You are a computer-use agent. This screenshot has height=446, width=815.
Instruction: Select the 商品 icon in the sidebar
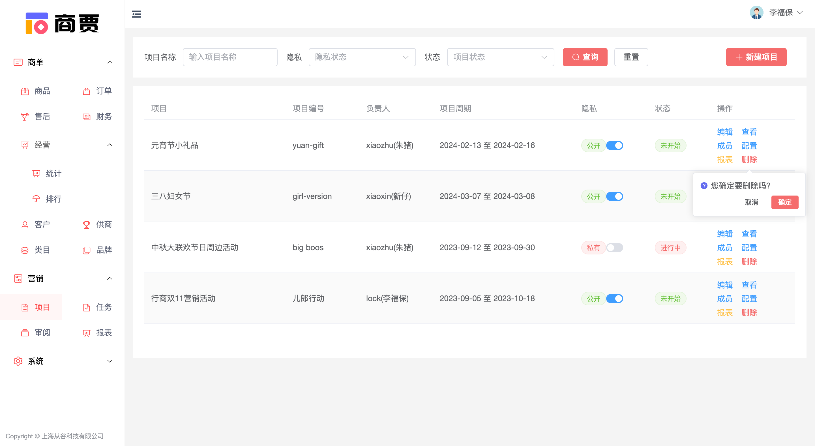25,91
